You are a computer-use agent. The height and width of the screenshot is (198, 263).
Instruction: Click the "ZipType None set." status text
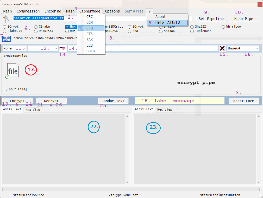point(124,195)
